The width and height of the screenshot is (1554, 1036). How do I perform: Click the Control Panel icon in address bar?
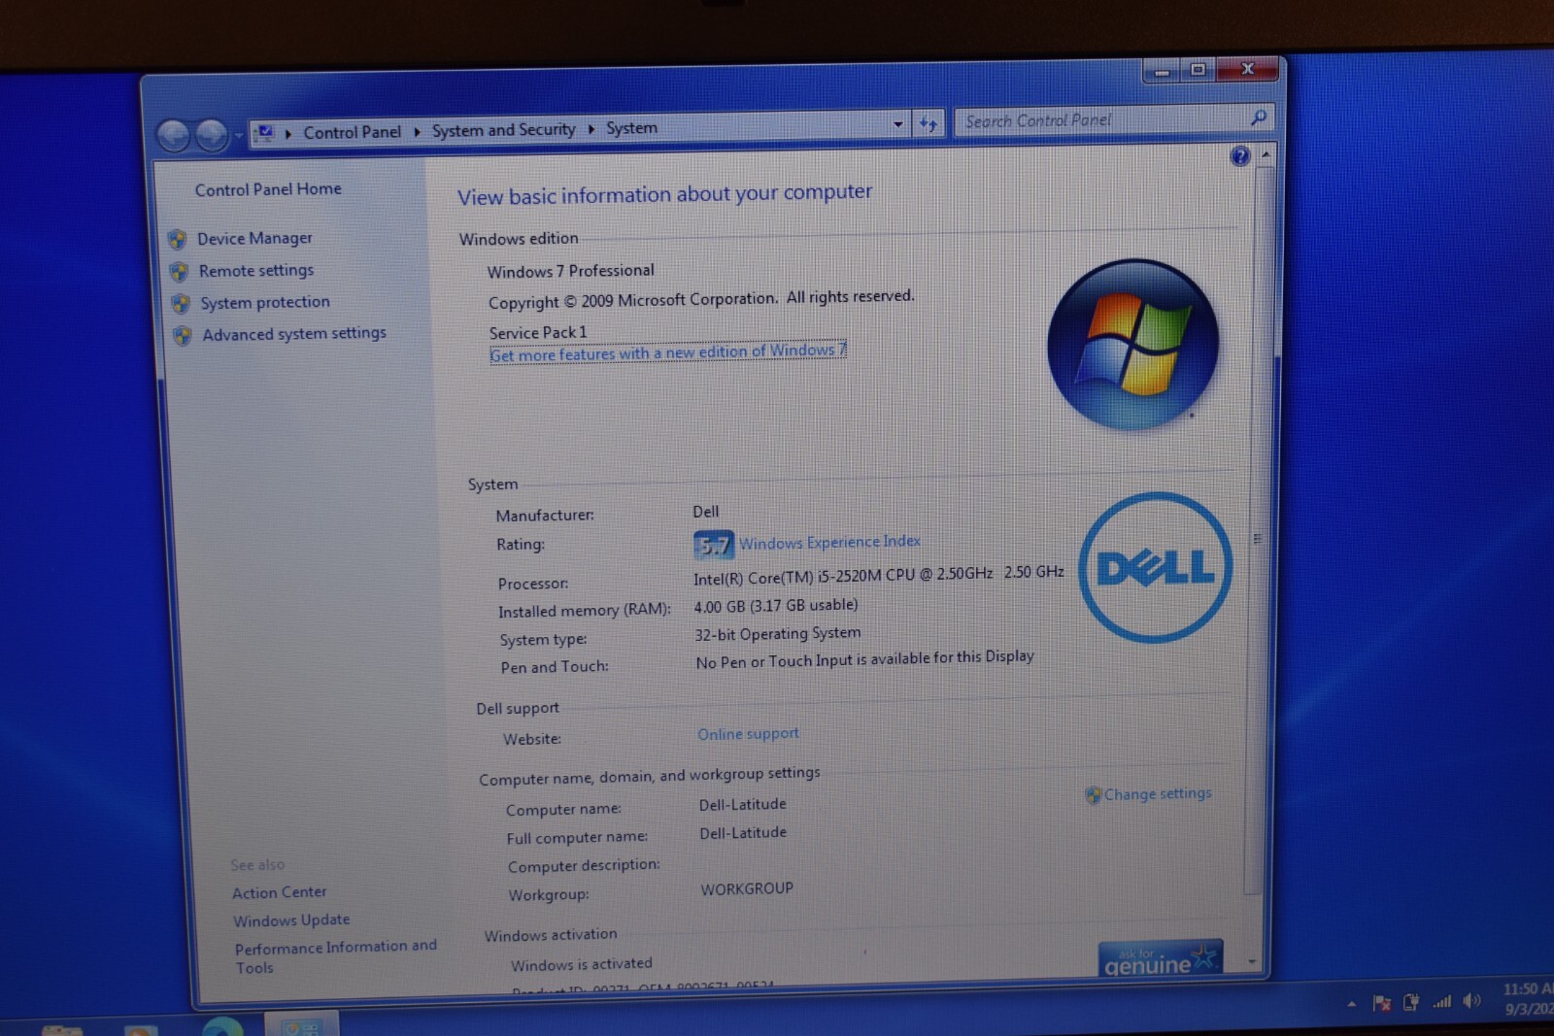pos(265,132)
